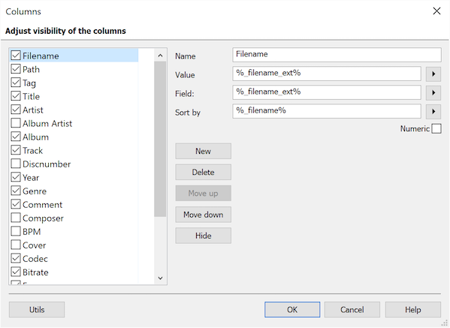
Task: Click the New button
Action: (x=203, y=151)
